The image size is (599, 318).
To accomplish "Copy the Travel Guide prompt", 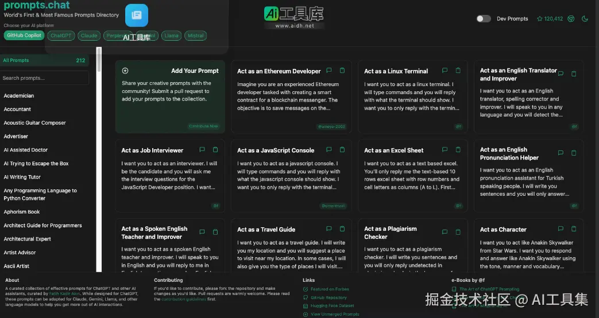I will (342, 228).
